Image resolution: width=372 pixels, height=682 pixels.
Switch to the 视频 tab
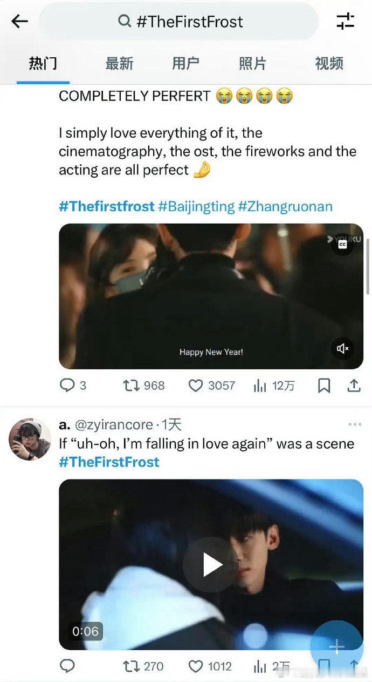(x=329, y=64)
